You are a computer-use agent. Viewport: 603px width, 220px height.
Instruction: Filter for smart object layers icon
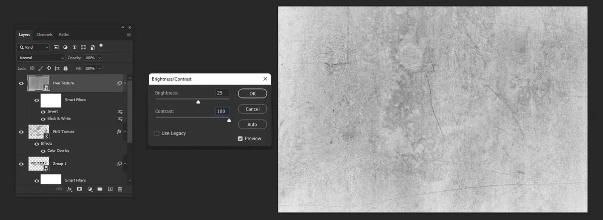(92, 47)
